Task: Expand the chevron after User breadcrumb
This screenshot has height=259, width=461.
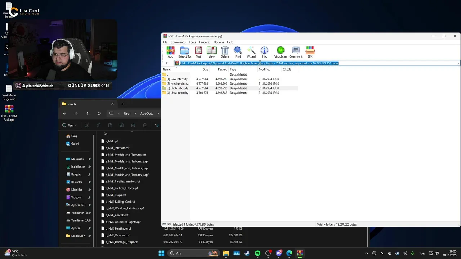Action: (x=136, y=113)
